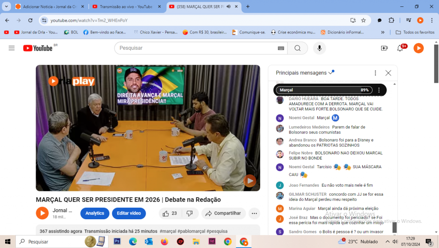Click the Marçal 89% poll result bar
The width and height of the screenshot is (439, 248).
coord(324,90)
